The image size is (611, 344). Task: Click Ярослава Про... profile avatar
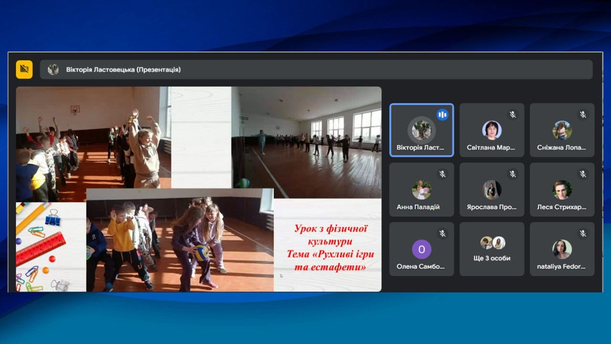point(492,190)
